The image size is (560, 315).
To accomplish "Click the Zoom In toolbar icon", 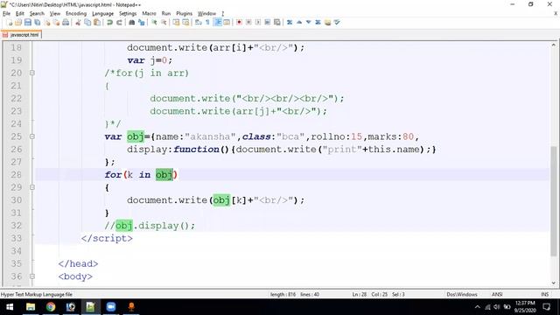I will [x=154, y=23].
